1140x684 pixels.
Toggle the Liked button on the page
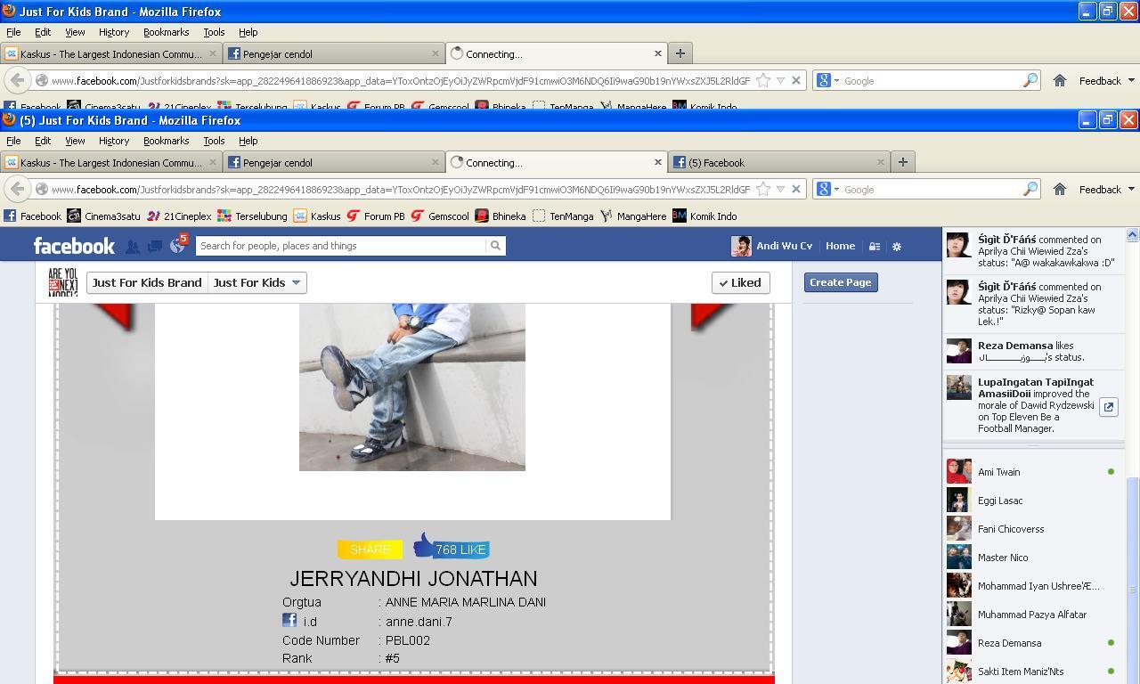(x=740, y=282)
